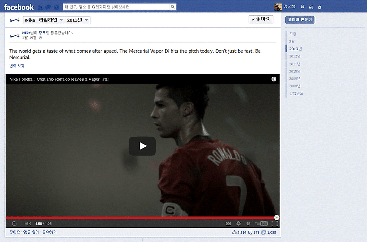Expand the 2013 year dropdown
This screenshot has width=367, height=242.
[77, 20]
